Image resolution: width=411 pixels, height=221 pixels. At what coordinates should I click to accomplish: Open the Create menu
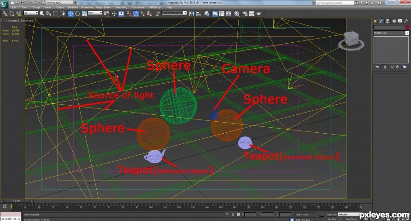pyautogui.click(x=60, y=7)
